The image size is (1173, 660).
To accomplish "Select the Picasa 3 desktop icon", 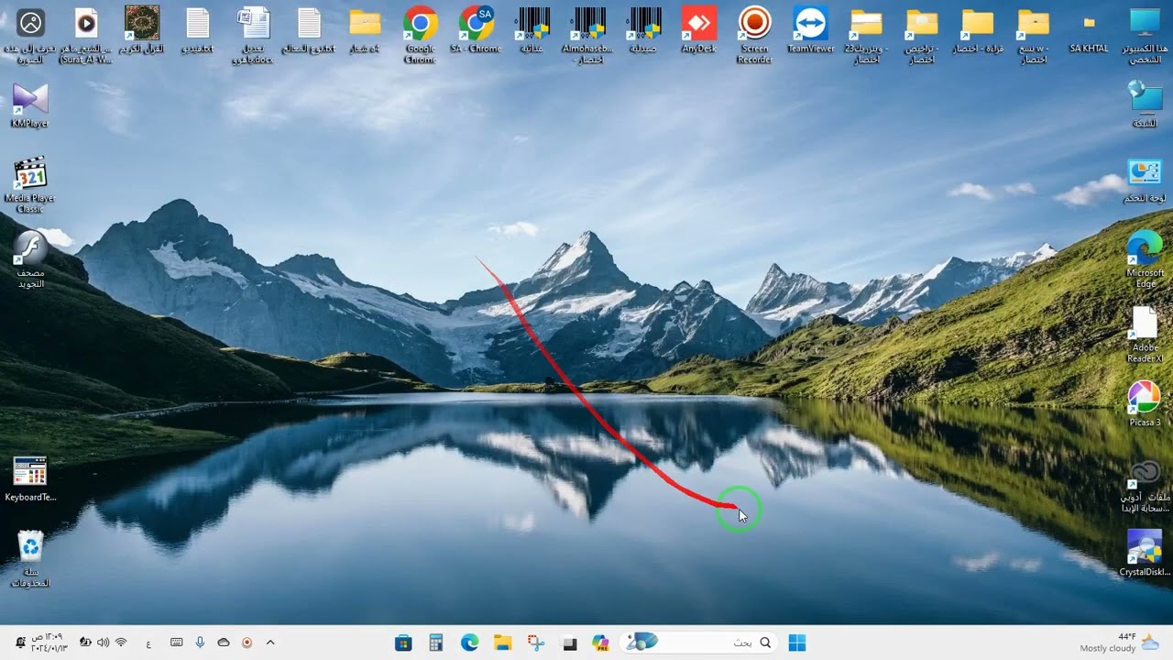I will tap(1145, 404).
